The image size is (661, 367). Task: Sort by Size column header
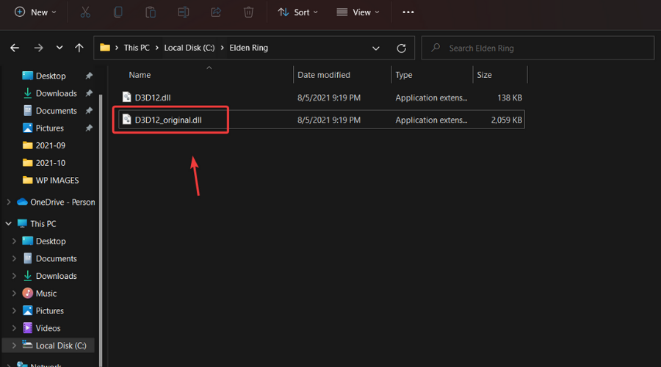tap(485, 75)
